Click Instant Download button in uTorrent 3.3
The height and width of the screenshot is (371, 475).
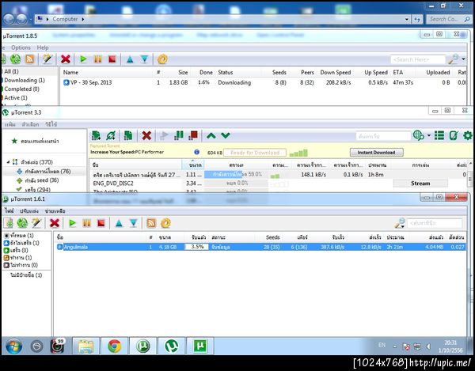coord(376,152)
